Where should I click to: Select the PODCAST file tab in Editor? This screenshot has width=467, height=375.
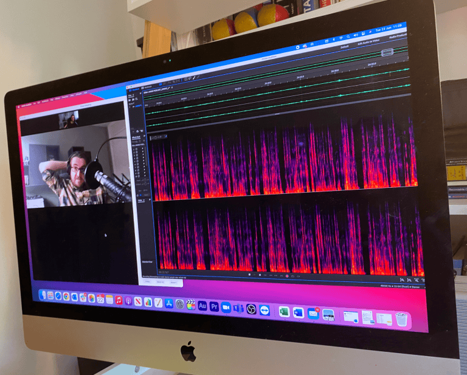coord(157,89)
